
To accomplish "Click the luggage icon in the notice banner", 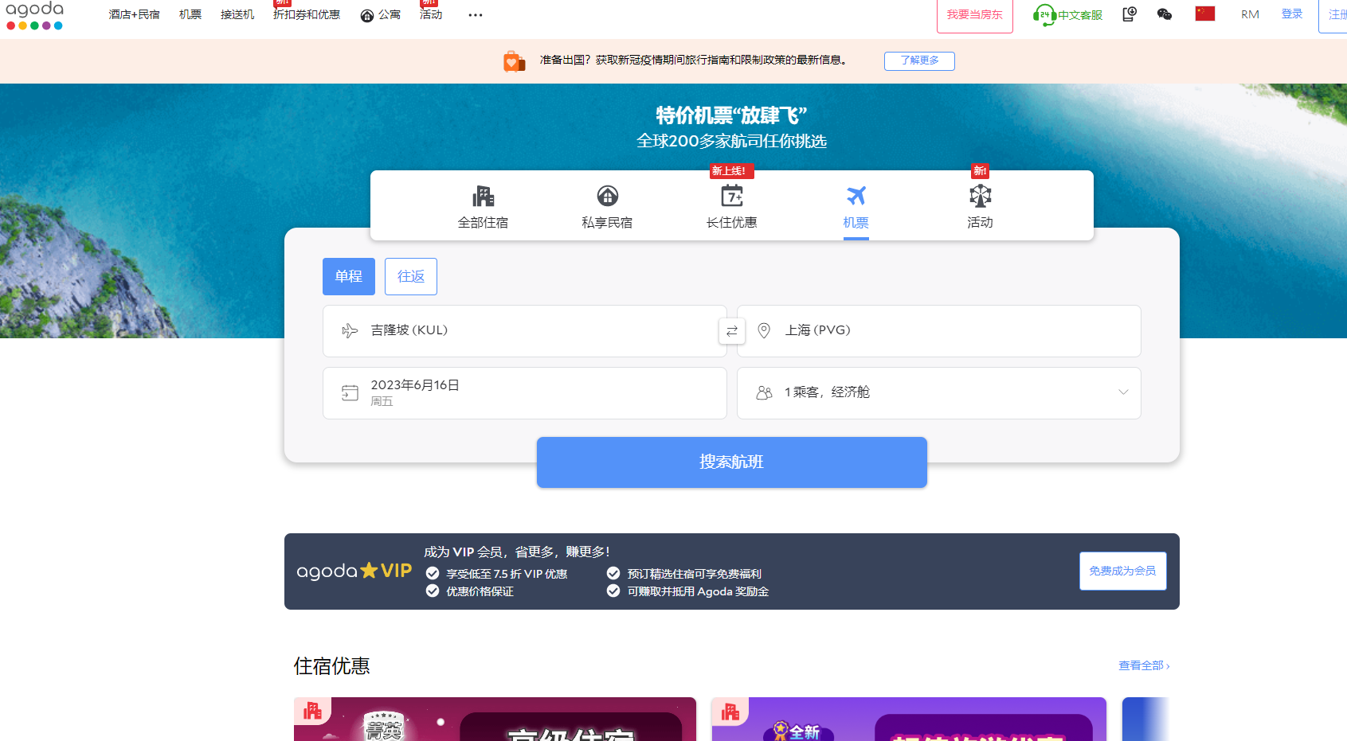I will 514,60.
